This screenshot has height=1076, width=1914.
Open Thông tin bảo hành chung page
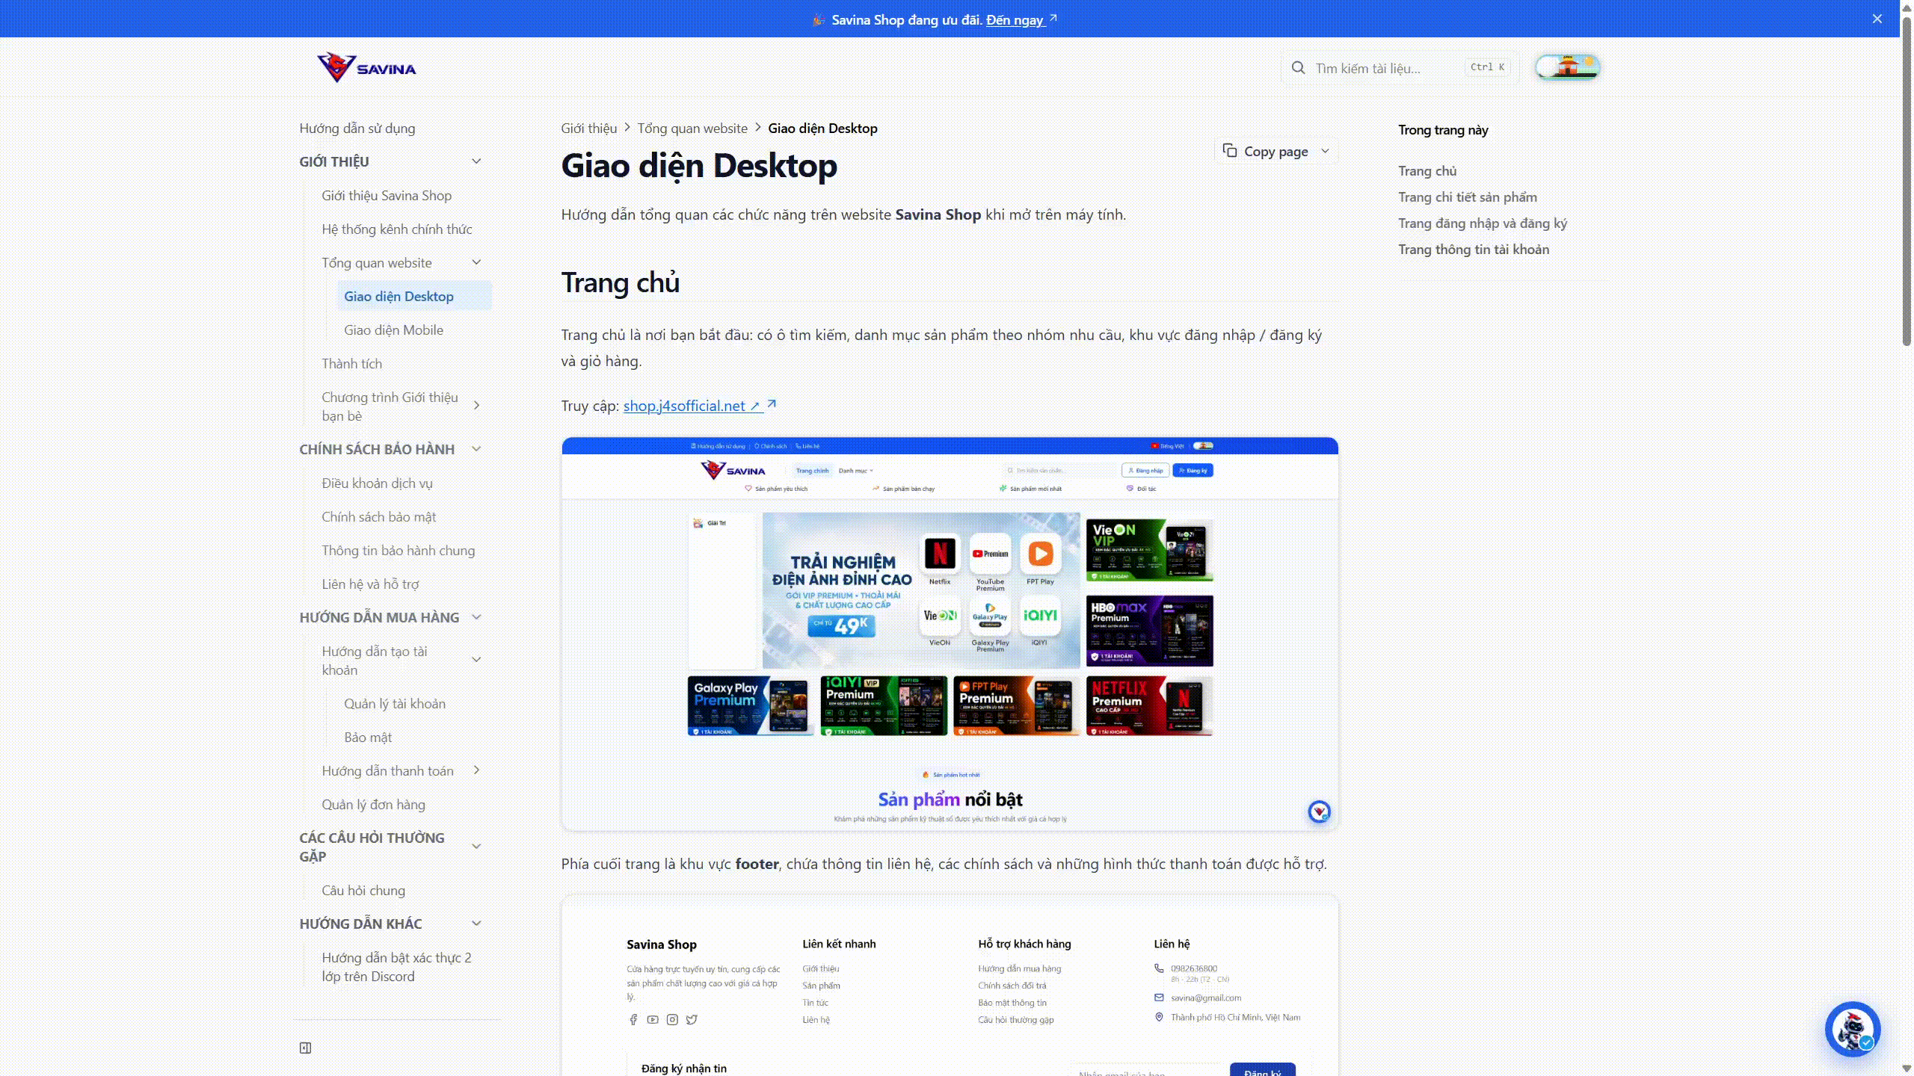(398, 550)
